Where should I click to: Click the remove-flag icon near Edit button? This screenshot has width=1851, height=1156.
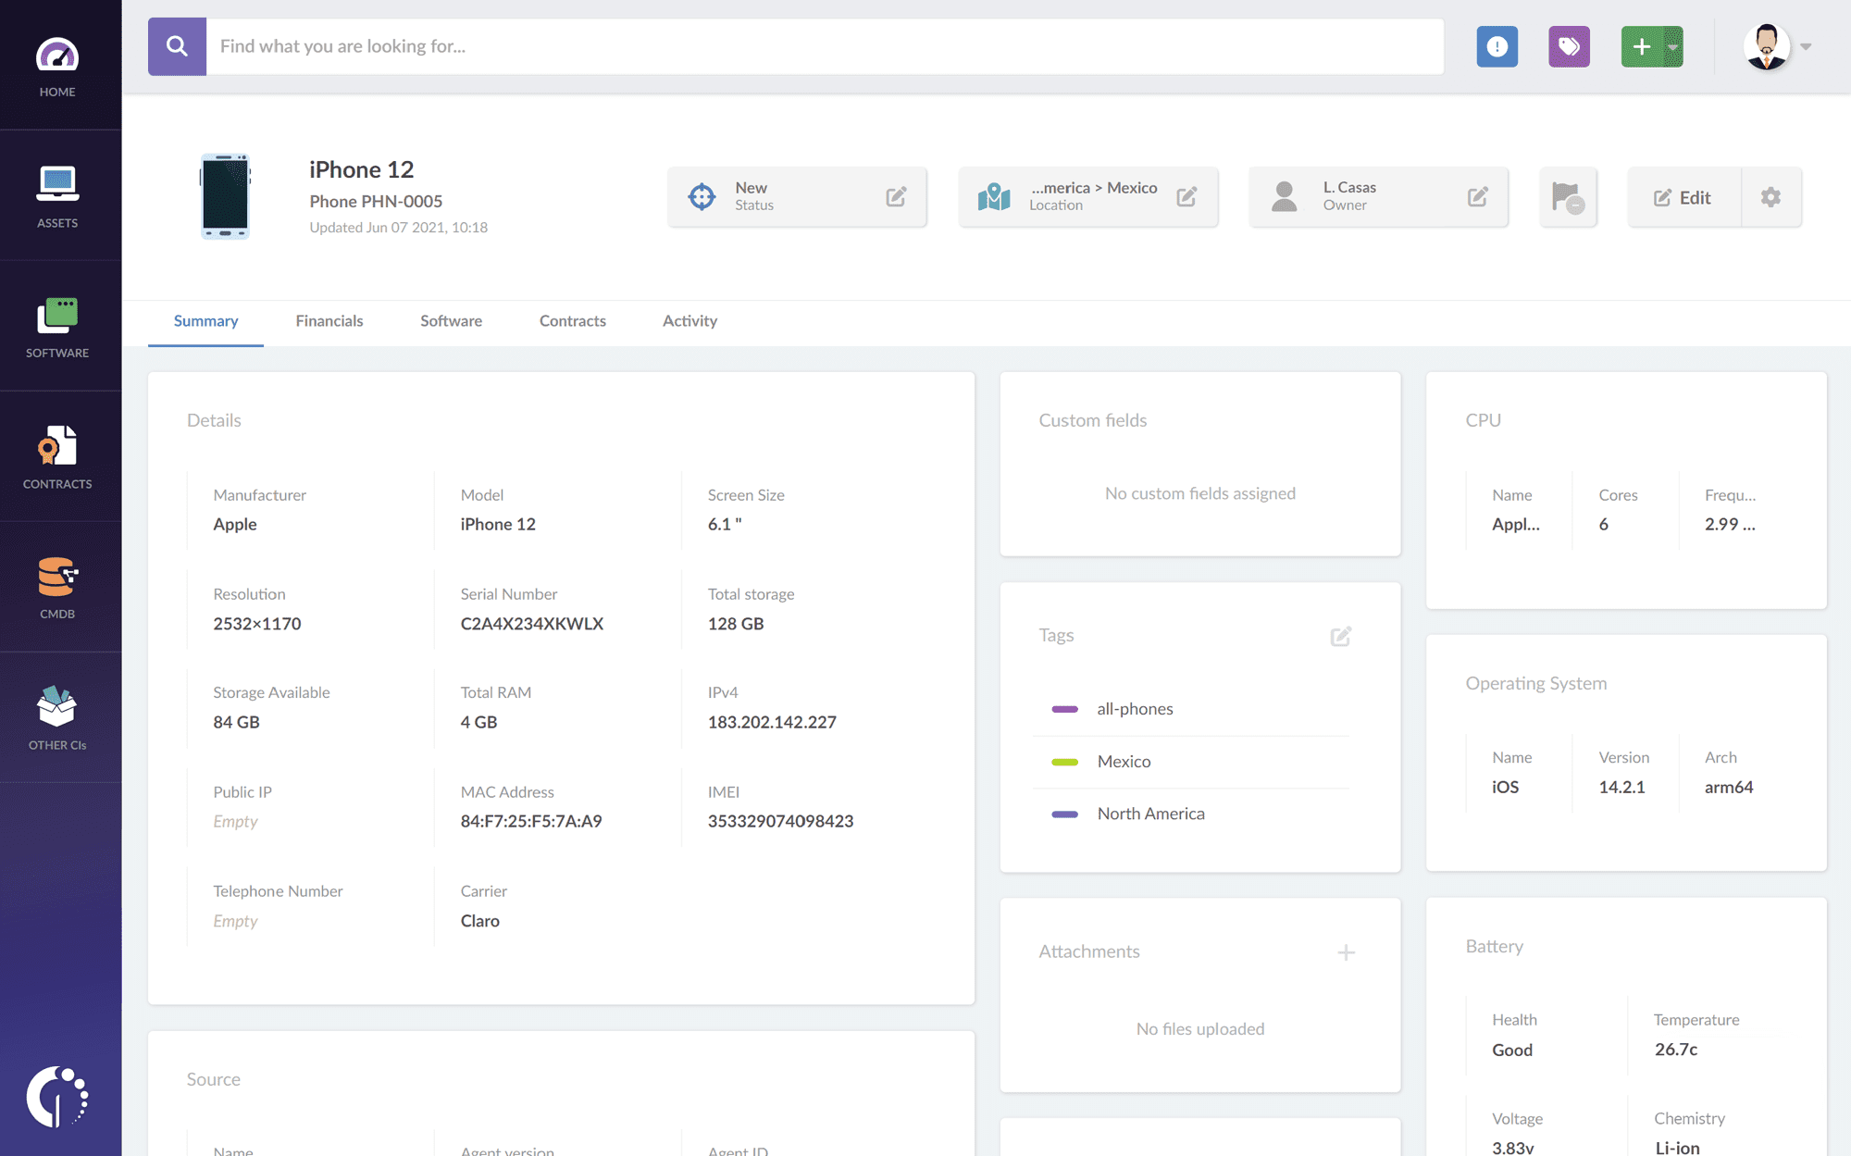point(1568,196)
